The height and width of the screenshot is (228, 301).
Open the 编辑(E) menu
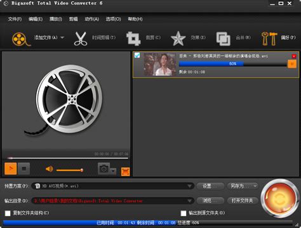coord(36,19)
